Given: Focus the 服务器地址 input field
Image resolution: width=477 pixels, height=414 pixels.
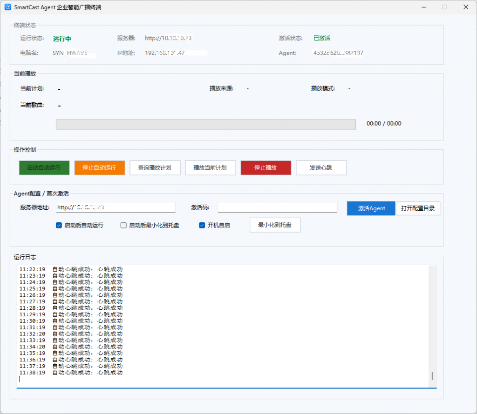Looking at the screenshot, I should [116, 207].
